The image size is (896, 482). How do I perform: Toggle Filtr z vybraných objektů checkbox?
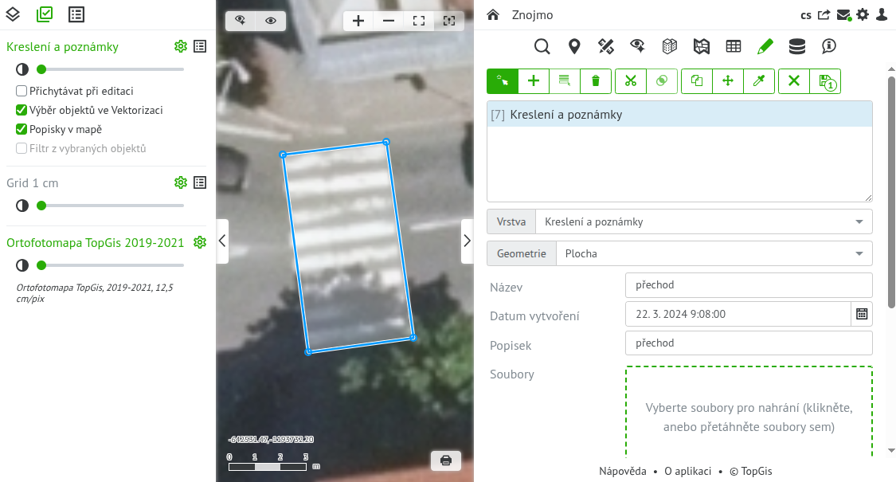click(22, 148)
